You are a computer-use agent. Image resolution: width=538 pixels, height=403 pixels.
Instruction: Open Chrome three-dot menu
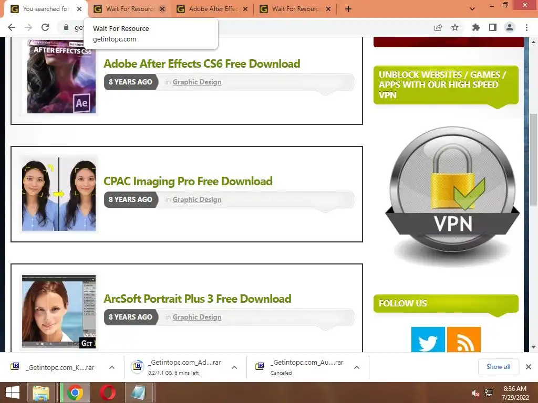pos(526,27)
